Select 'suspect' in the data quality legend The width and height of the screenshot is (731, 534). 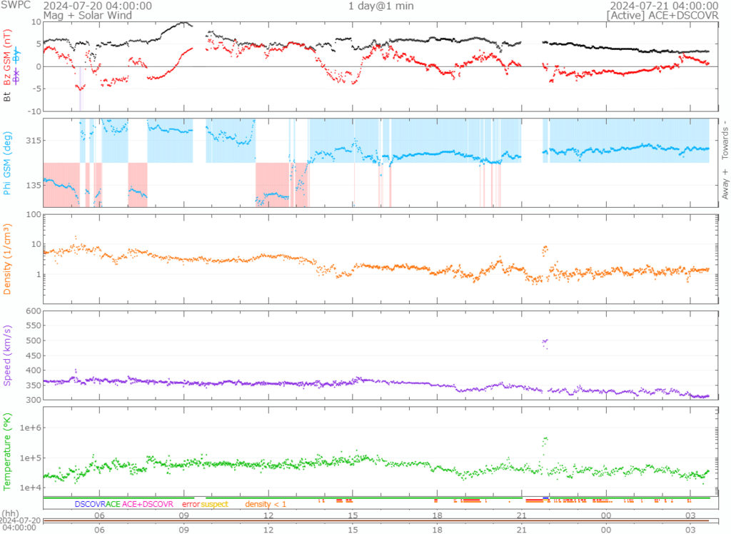click(x=214, y=504)
